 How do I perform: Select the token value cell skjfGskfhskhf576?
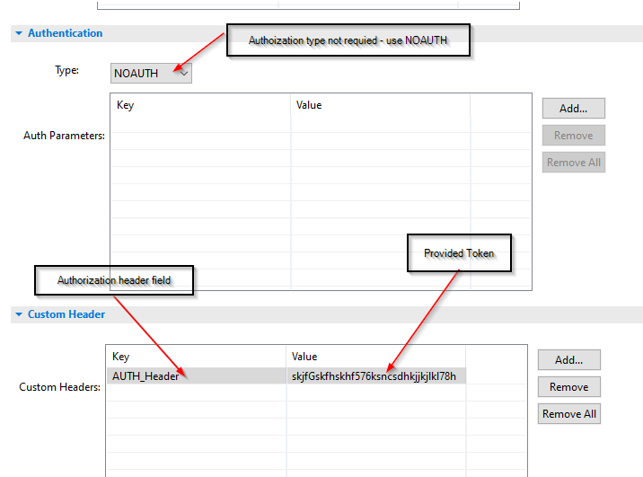click(374, 376)
